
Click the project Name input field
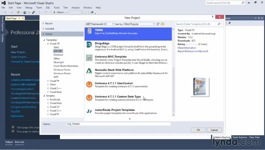[x=118, y=124]
